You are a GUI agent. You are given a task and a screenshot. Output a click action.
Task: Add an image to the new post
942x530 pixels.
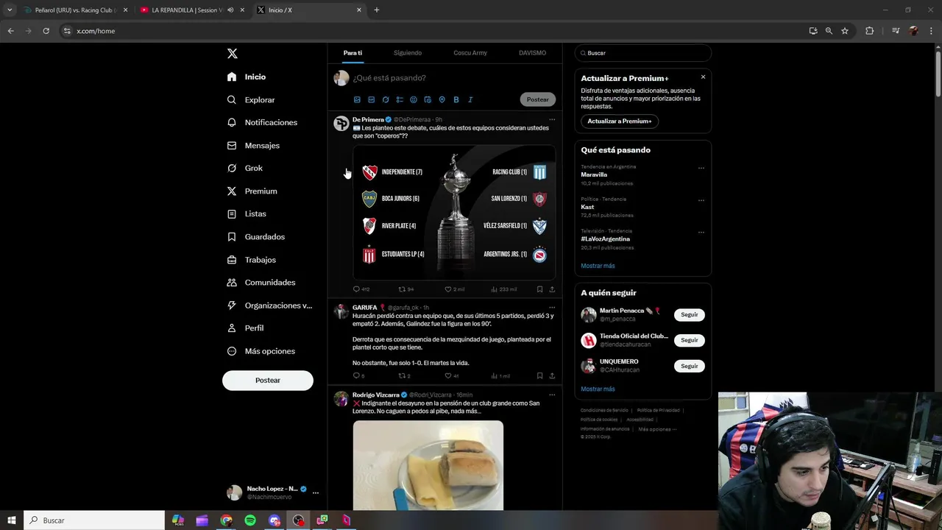(357, 99)
